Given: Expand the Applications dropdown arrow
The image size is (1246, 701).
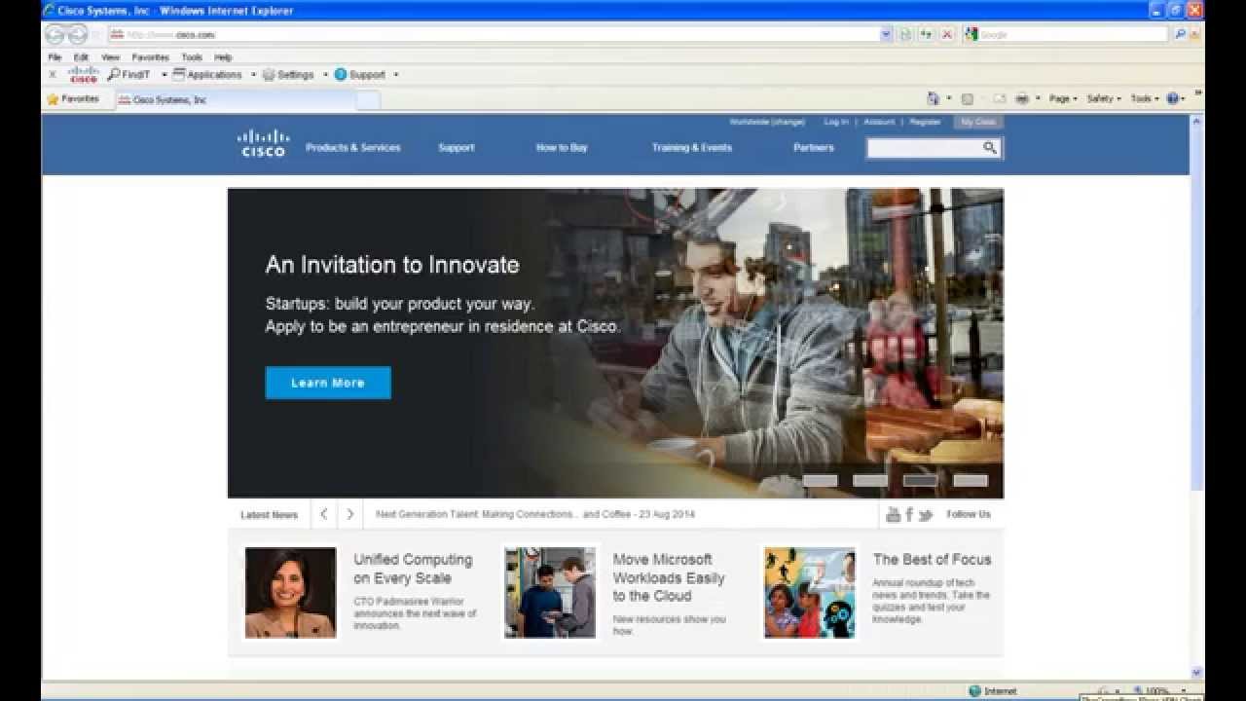Looking at the screenshot, I should pos(253,74).
